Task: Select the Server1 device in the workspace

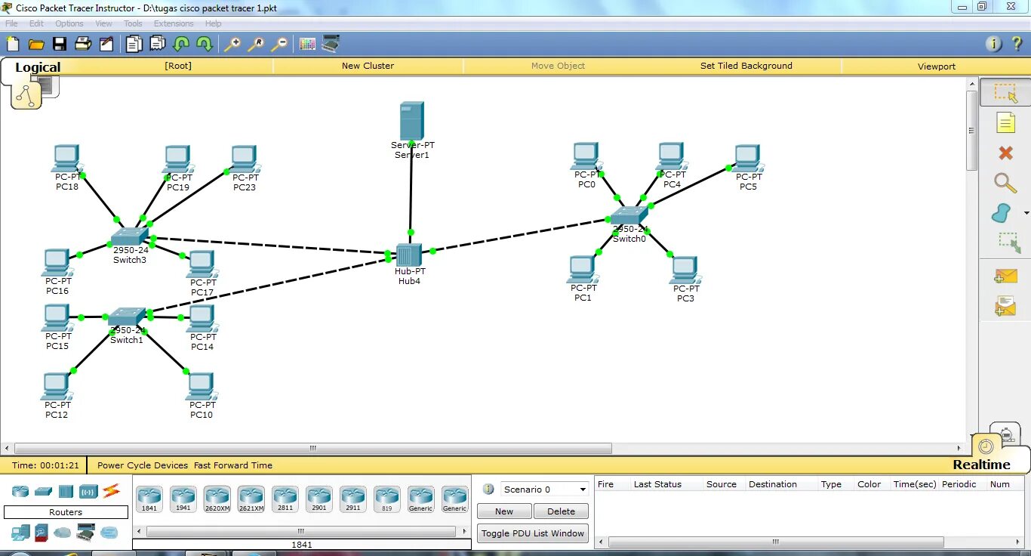Action: coord(411,122)
